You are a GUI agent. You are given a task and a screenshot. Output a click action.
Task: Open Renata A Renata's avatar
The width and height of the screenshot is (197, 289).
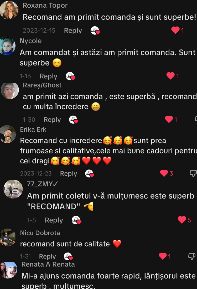coord(8,270)
